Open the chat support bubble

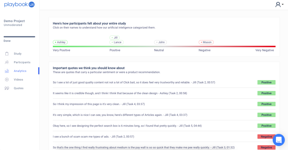click(x=278, y=140)
